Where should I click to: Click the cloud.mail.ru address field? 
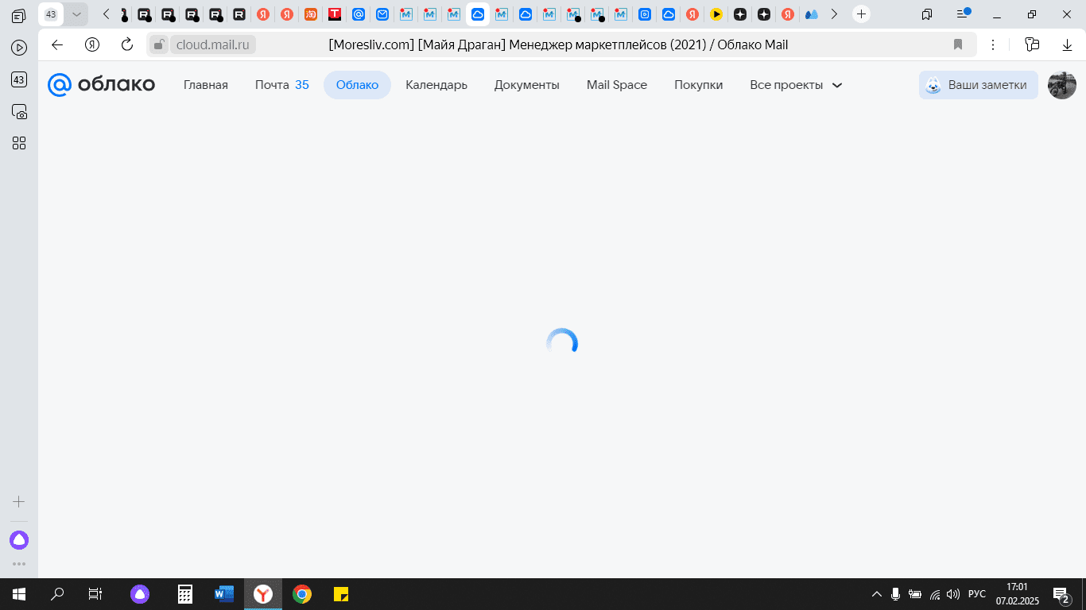(212, 45)
